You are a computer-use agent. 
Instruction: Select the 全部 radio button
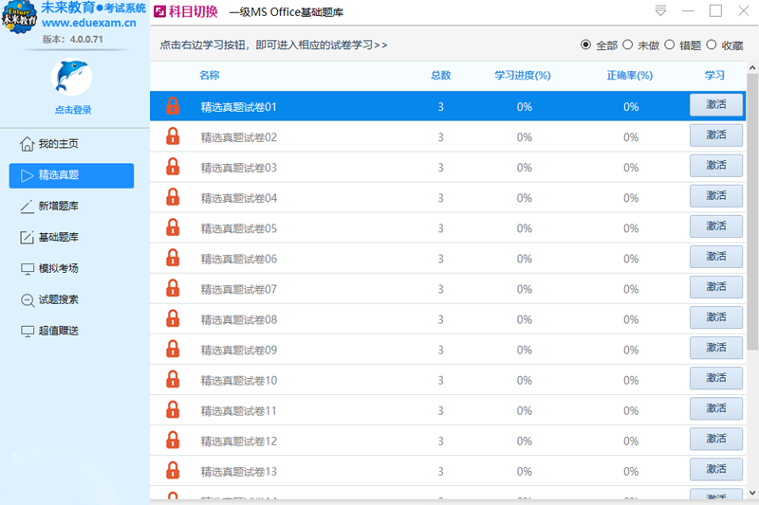585,45
